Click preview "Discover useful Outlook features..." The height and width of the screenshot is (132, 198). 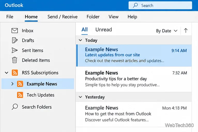point(117,120)
